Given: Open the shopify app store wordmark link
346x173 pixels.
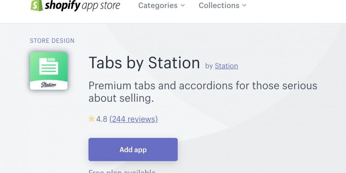Looking at the screenshot, I should 83,6.
